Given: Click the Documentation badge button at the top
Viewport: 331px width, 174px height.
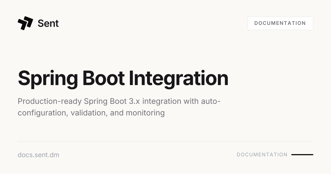Looking at the screenshot, I should [x=280, y=23].
